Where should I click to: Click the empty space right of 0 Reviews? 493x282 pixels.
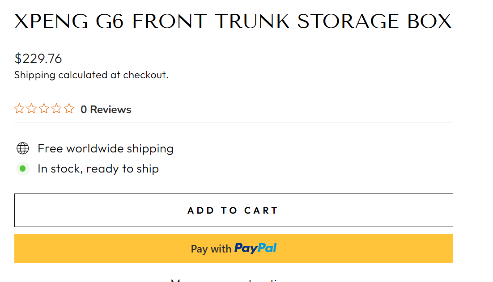[x=291, y=109]
